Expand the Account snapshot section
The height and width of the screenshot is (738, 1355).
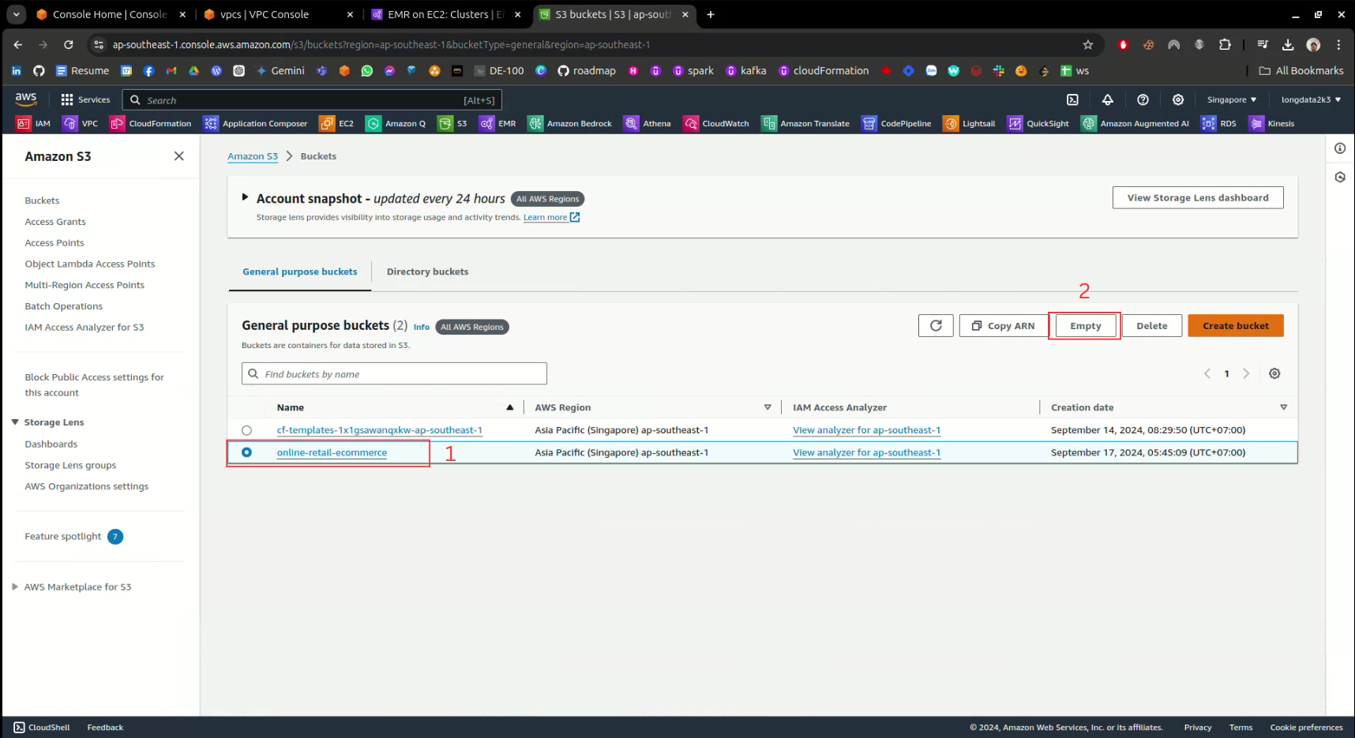pos(245,198)
